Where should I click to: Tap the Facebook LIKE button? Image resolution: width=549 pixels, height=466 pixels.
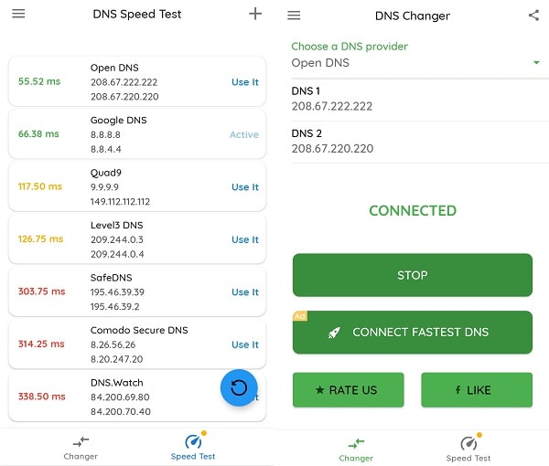coord(477,390)
